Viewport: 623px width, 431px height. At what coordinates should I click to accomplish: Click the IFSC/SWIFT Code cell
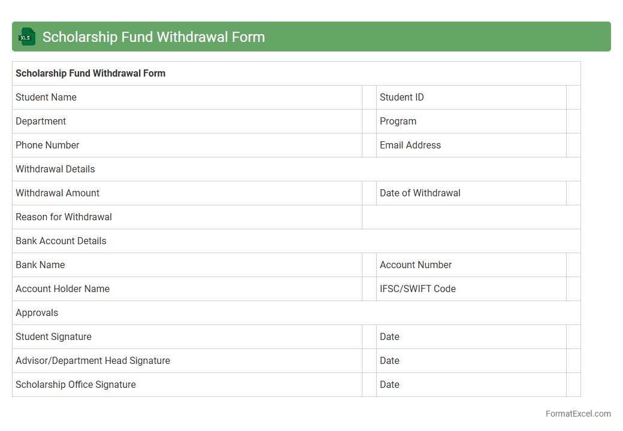(471, 289)
